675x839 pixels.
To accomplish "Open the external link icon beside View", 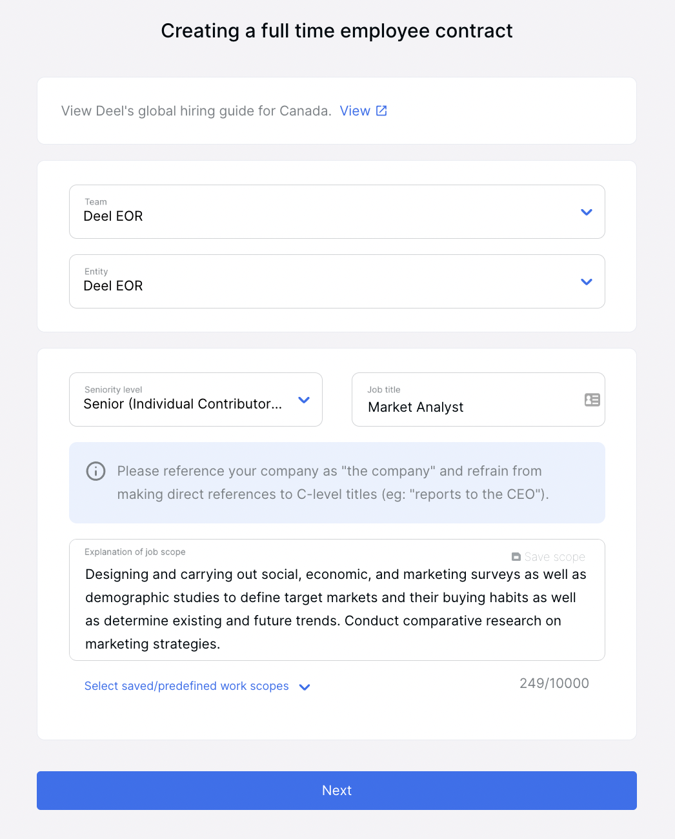I will [381, 110].
